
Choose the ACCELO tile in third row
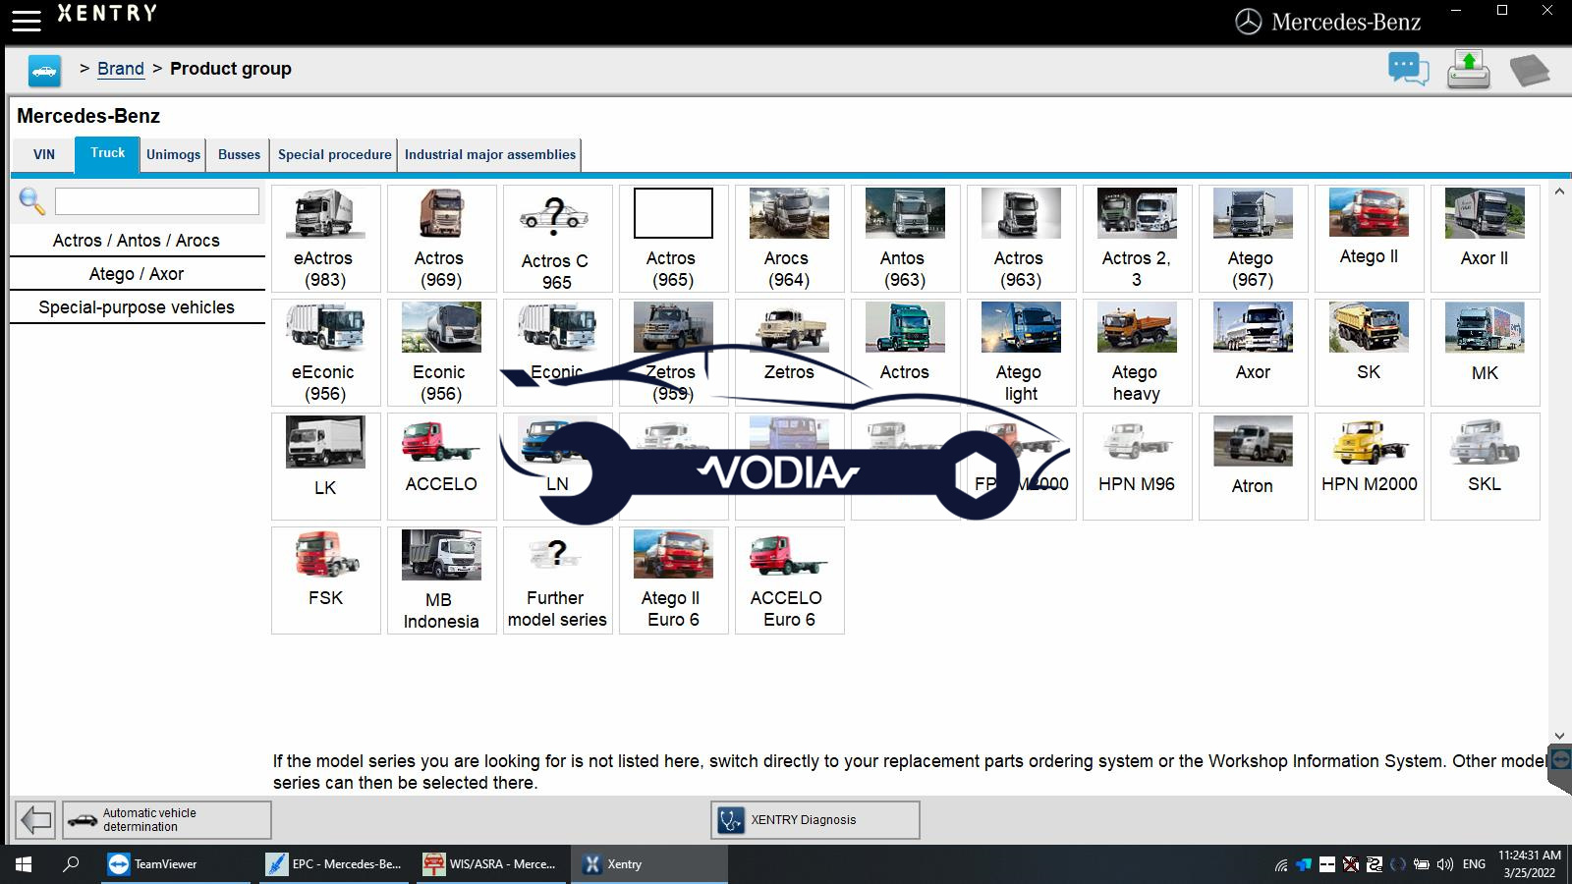(442, 467)
